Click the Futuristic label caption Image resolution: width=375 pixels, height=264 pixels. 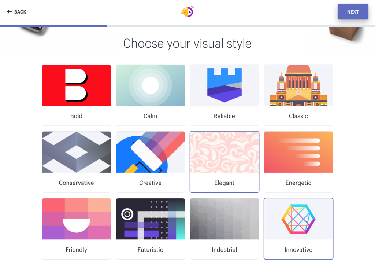[150, 250]
